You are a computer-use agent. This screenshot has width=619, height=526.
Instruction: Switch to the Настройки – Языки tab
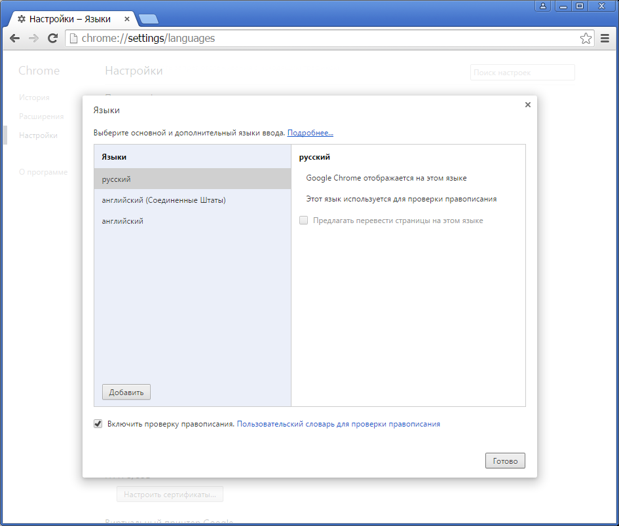click(72, 19)
